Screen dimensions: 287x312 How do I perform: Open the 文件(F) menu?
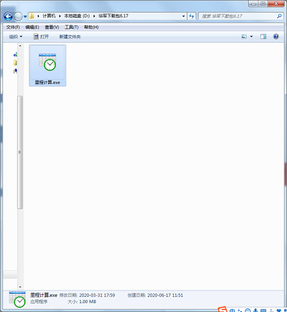13,27
